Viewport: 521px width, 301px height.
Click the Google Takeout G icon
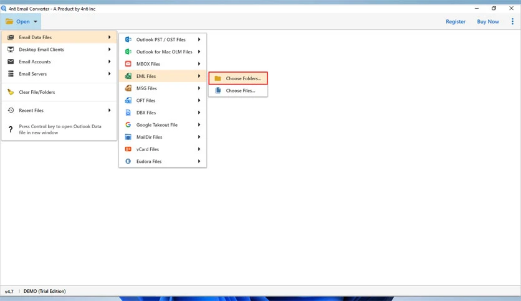coord(128,124)
